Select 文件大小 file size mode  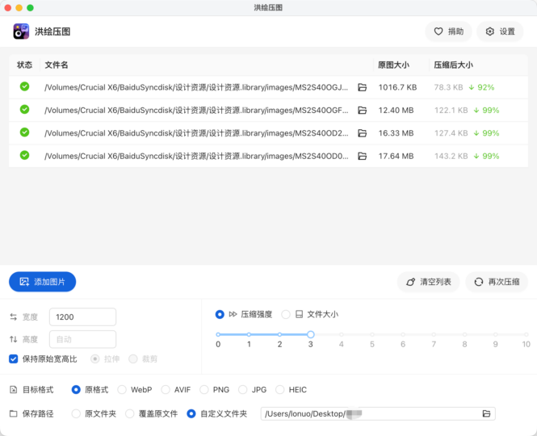click(286, 314)
